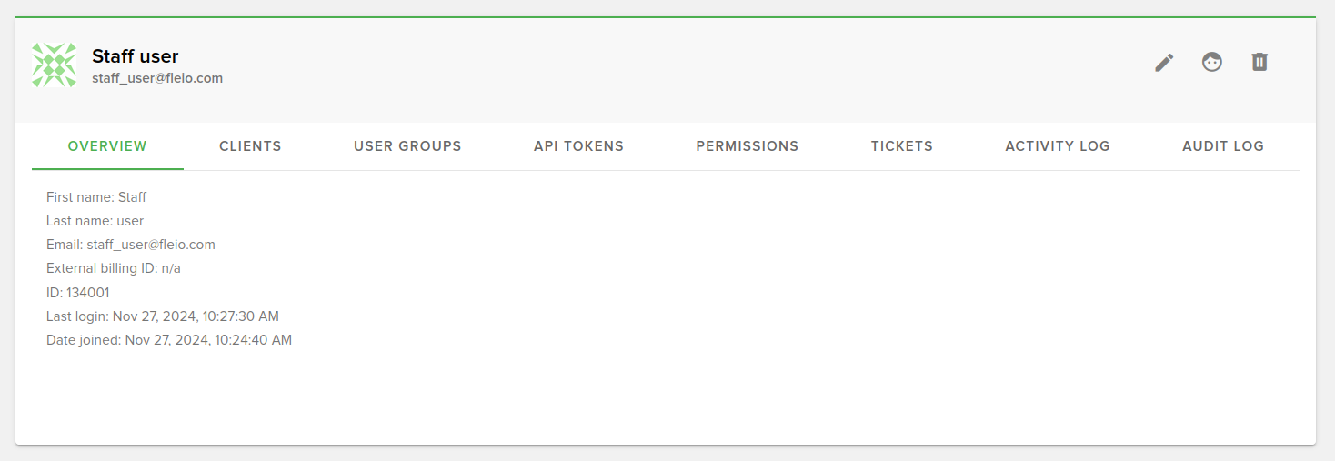Click the First name: Staff line
The image size is (1335, 461).
pyautogui.click(x=96, y=197)
